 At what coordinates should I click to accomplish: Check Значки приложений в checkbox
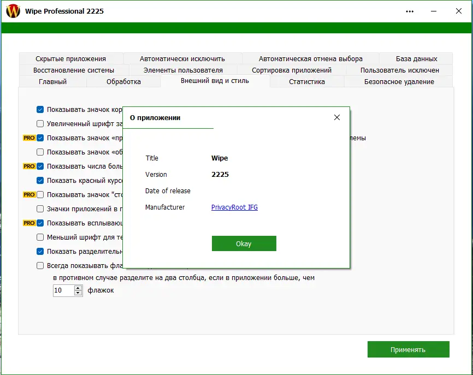point(40,209)
